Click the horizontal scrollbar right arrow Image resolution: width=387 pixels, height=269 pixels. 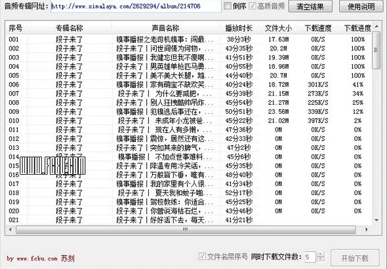click(x=367, y=230)
